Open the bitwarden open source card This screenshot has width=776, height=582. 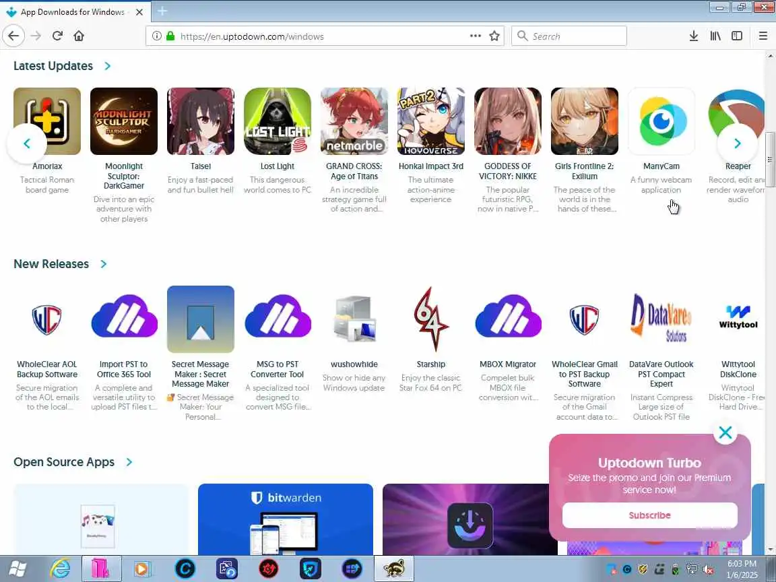point(286,519)
